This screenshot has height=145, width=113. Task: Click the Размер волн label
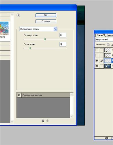(x=31, y=35)
